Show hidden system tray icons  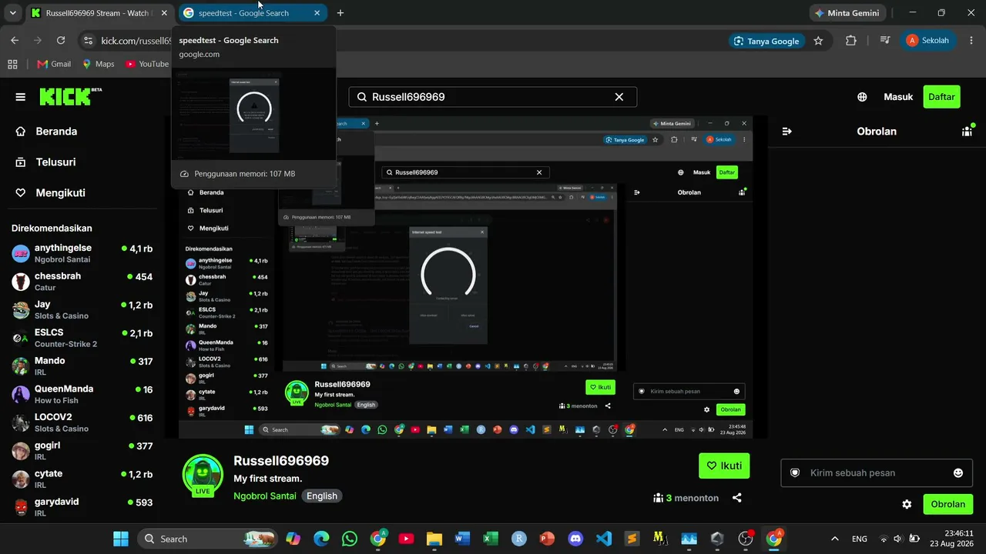tap(834, 539)
